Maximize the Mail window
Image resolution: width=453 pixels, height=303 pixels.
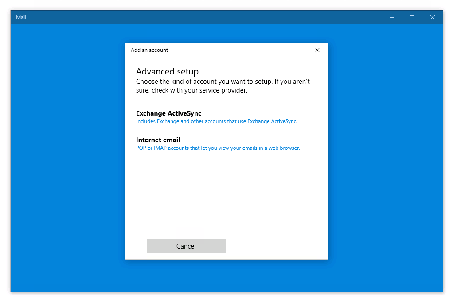(x=412, y=17)
